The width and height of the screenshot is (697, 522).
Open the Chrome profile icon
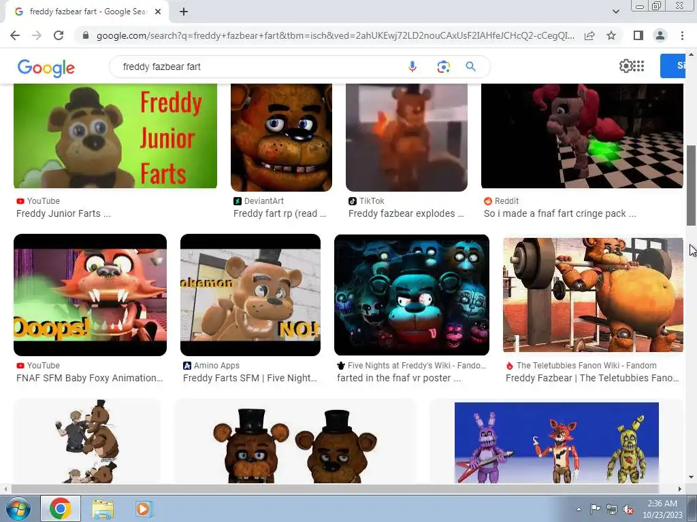[x=660, y=35]
